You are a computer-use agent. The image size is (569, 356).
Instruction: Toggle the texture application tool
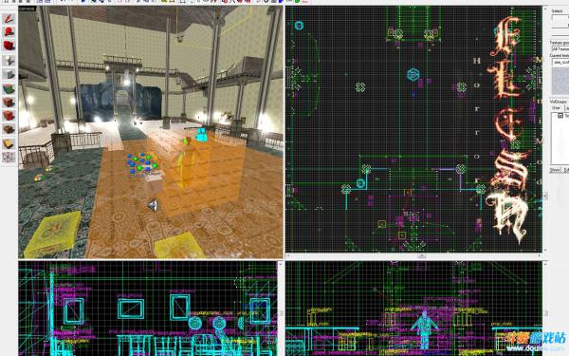tap(9, 88)
